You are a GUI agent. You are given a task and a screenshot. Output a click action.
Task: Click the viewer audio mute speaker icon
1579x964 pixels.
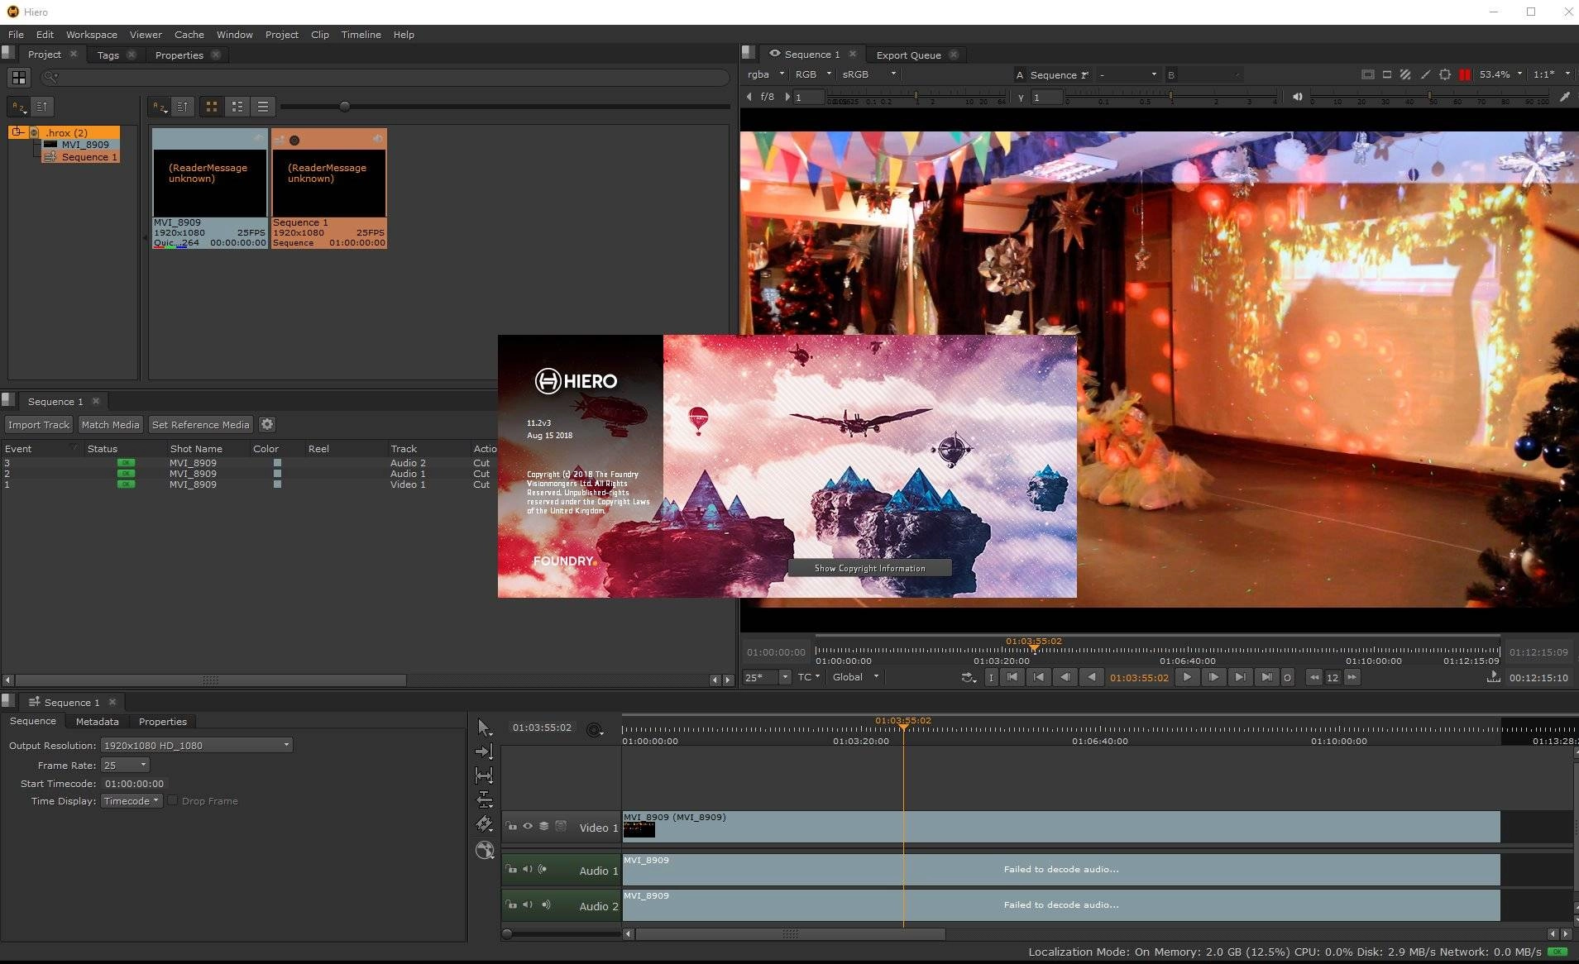(x=1297, y=97)
